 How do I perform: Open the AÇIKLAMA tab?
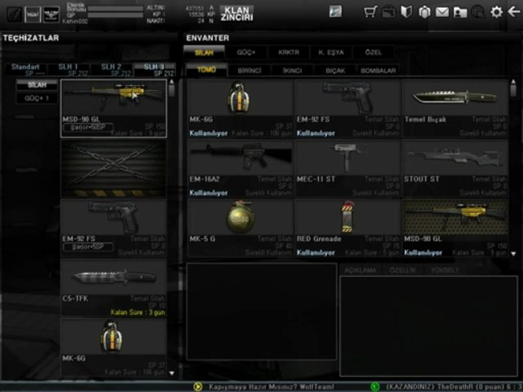[x=360, y=270]
